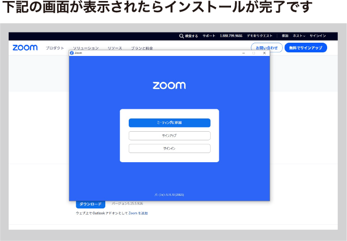Click the white zoom logo in app window
Image resolution: width=347 pixels, height=241 pixels.
click(169, 85)
